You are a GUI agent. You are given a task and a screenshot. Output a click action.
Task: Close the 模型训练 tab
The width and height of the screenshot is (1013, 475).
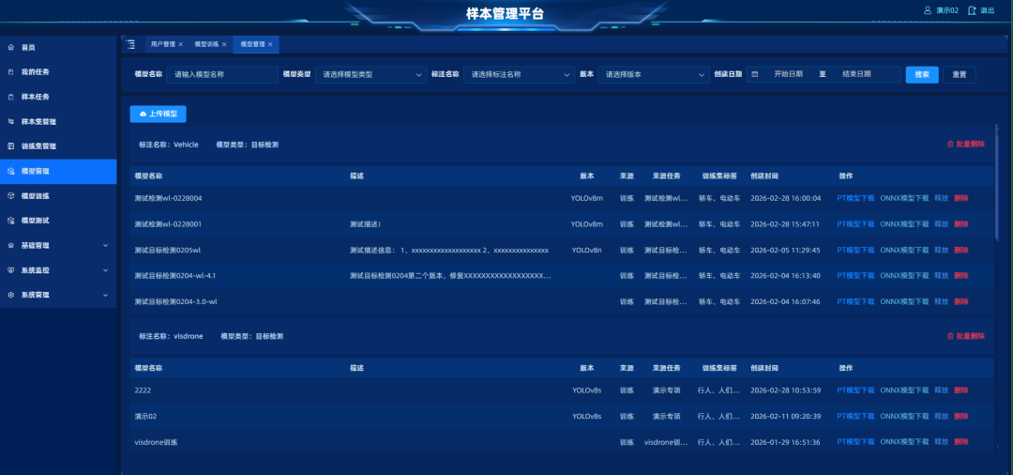tap(224, 44)
